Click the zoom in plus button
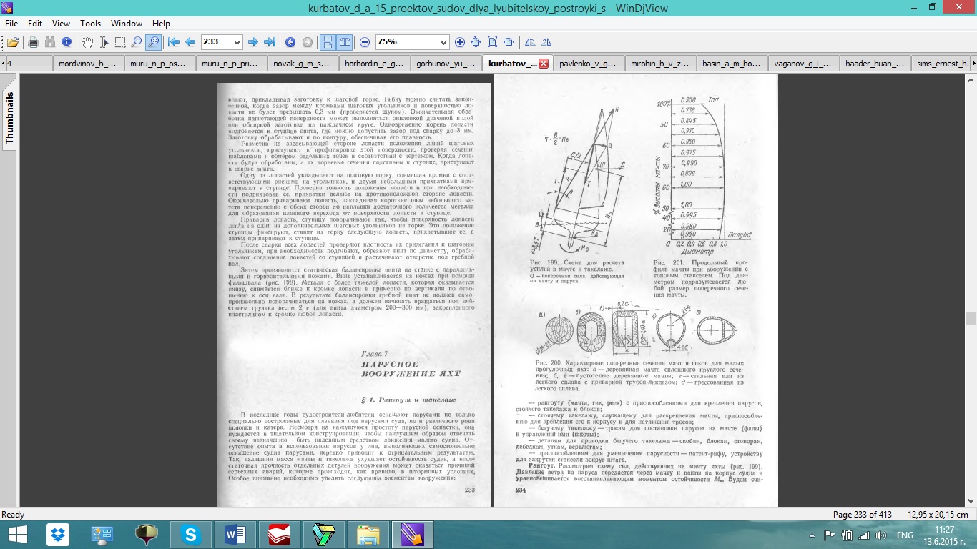 click(460, 42)
